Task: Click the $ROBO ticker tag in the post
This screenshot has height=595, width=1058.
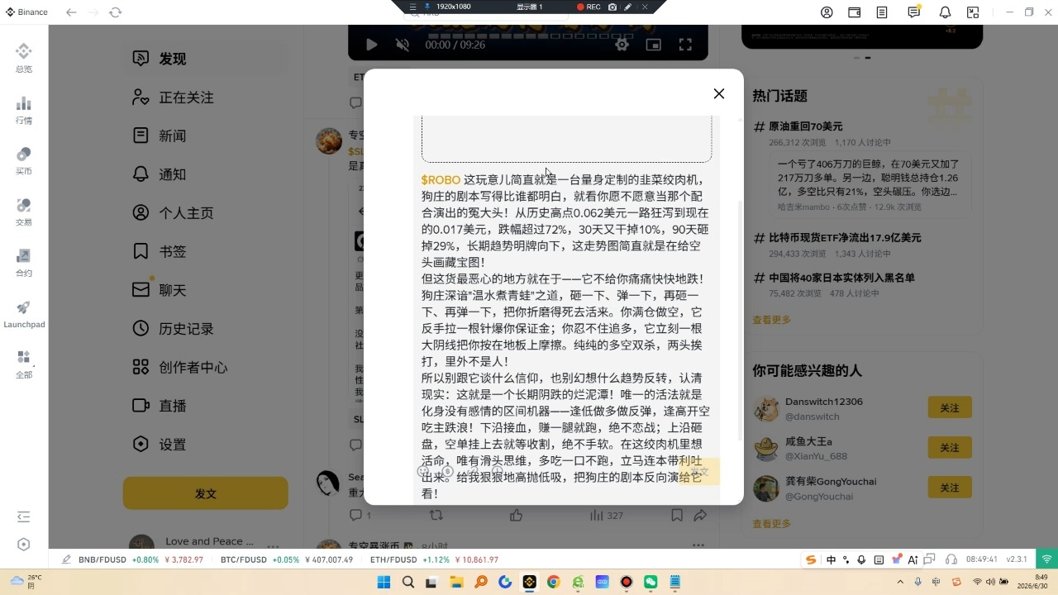Action: [441, 179]
